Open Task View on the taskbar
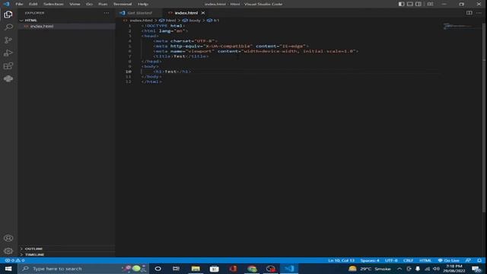This screenshot has height=274, width=487. click(x=176, y=269)
